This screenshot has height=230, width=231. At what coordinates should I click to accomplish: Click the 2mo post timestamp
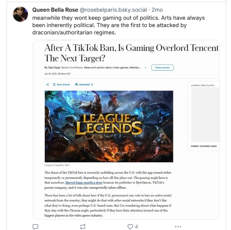(157, 10)
